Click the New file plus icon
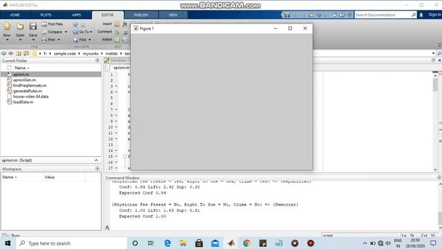Screen dimensions: 442x249 [x=7, y=26]
